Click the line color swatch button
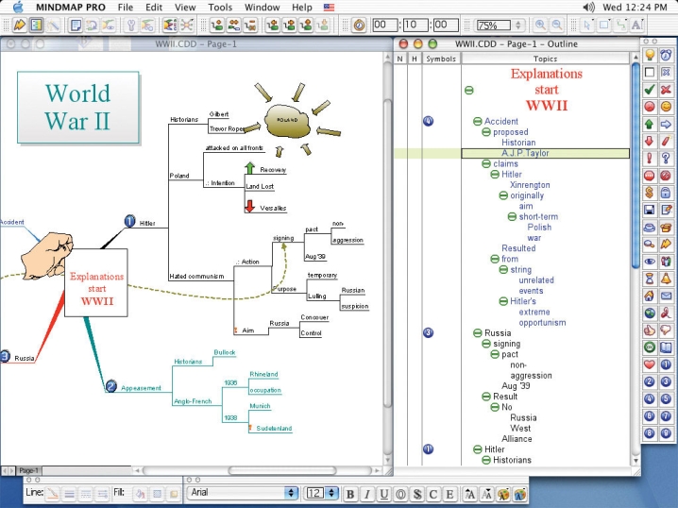The image size is (678, 508). pyautogui.click(x=54, y=493)
